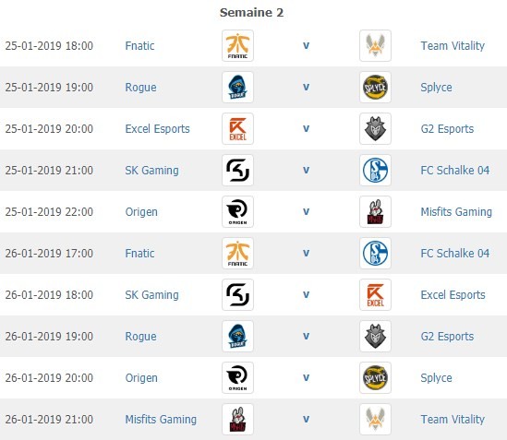Image resolution: width=507 pixels, height=440 pixels.
Task: Open the G2 Esports link opposite Rogue on 26-01
Action: point(447,337)
